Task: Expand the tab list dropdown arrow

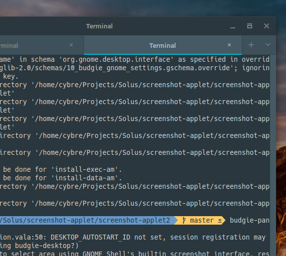Action: [268, 45]
